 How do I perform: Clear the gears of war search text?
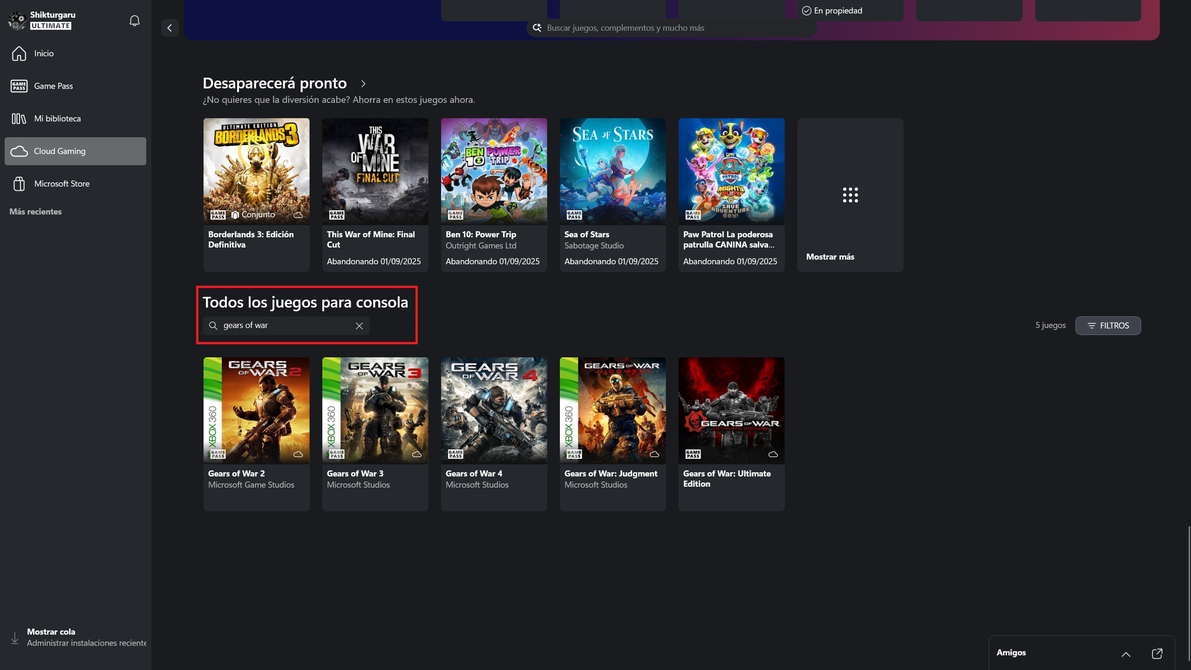pyautogui.click(x=359, y=326)
